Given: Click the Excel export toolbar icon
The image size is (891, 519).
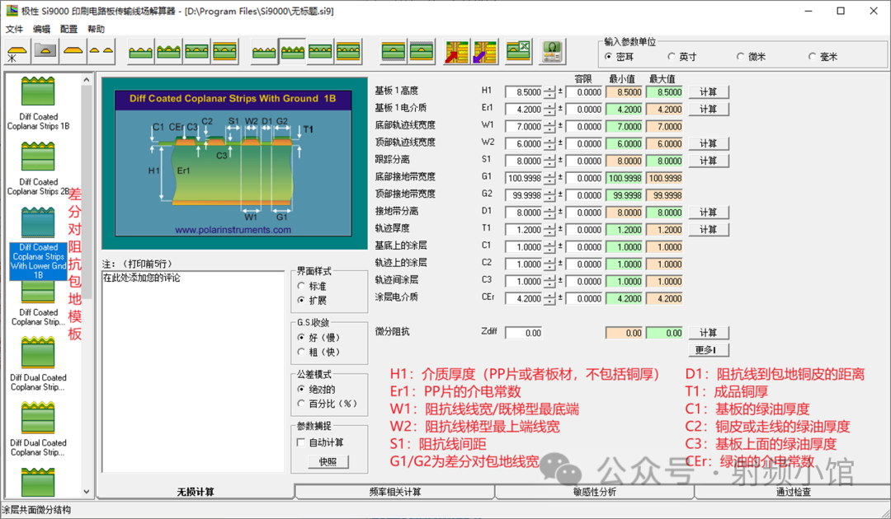Looking at the screenshot, I should tap(519, 52).
